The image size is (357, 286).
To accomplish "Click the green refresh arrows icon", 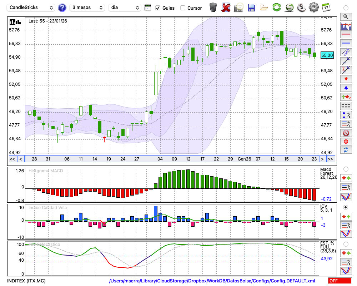I will click(276, 7).
